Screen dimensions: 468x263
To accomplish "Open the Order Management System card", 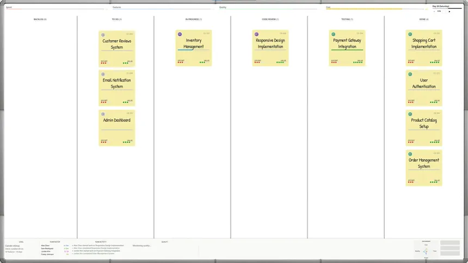I will pyautogui.click(x=424, y=168).
